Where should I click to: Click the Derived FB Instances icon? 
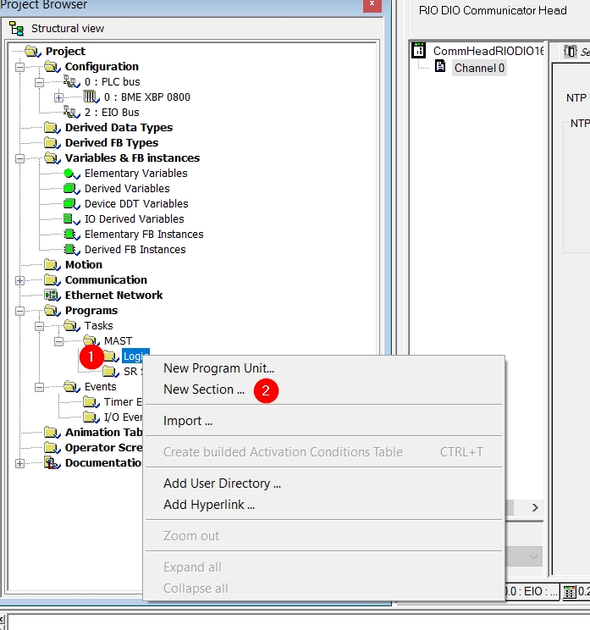[72, 250]
